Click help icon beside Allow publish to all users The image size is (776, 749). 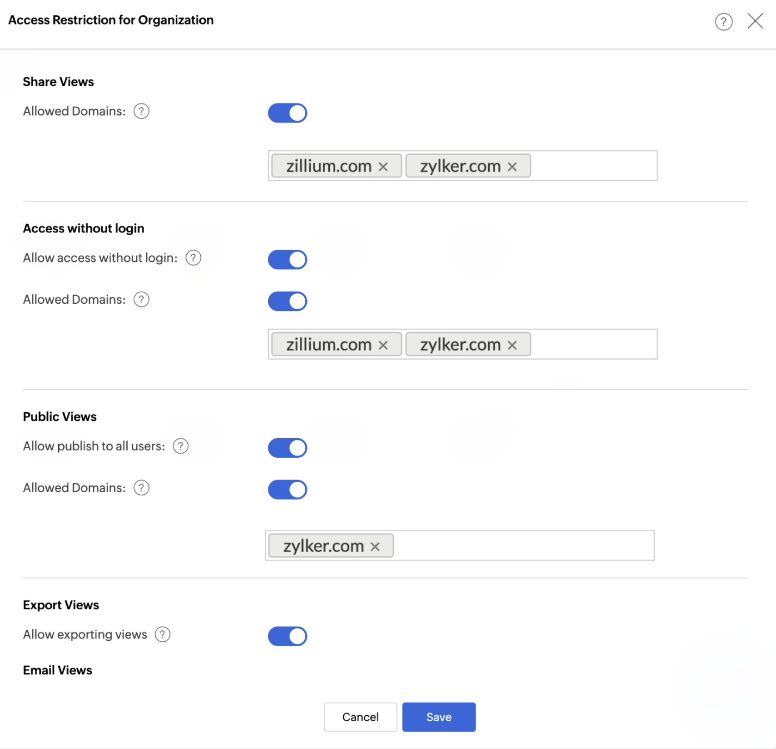pos(181,446)
